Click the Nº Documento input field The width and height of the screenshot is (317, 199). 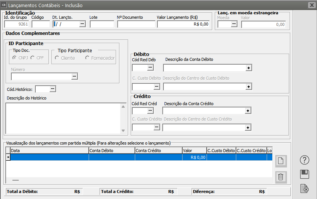pos(136,24)
